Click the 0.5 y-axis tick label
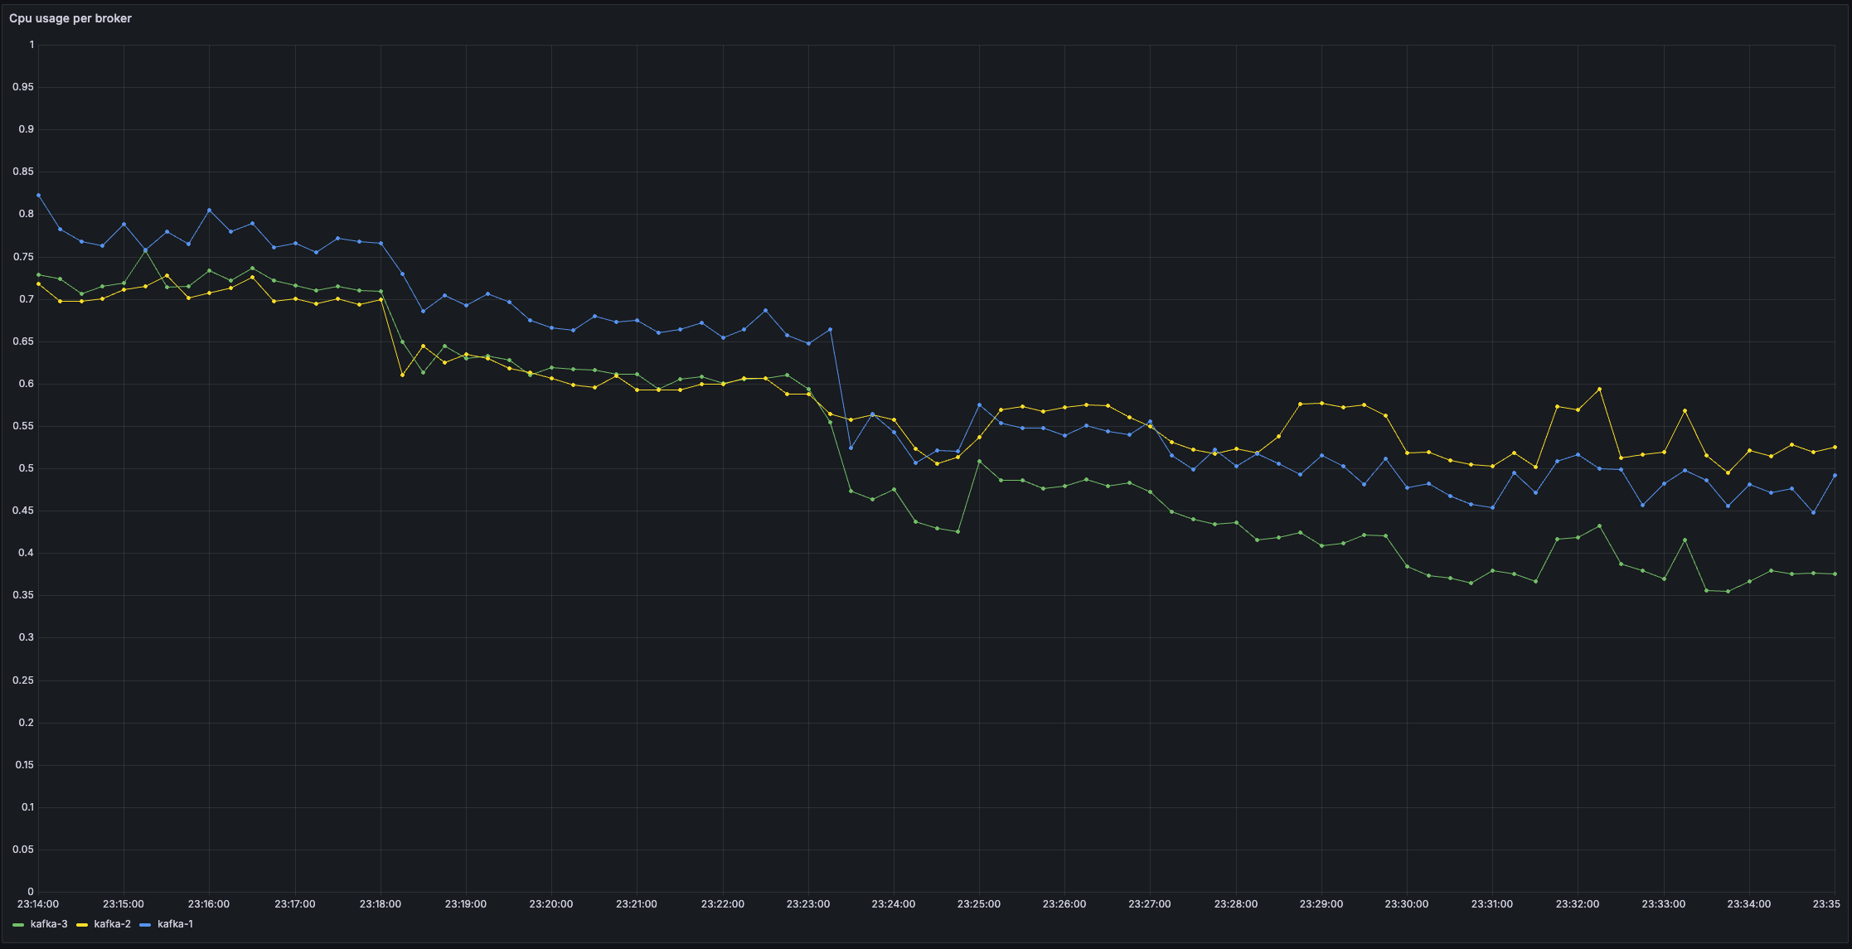 pyautogui.click(x=28, y=468)
